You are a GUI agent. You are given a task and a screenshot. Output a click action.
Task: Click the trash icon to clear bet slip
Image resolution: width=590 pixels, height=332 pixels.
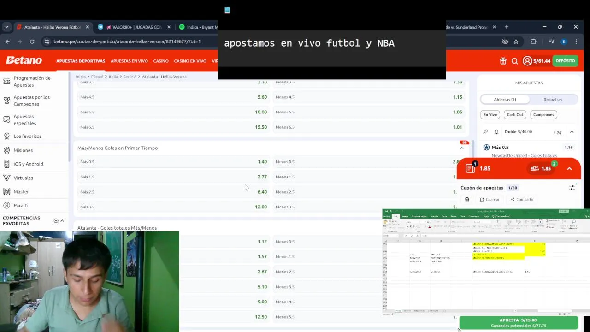467,200
